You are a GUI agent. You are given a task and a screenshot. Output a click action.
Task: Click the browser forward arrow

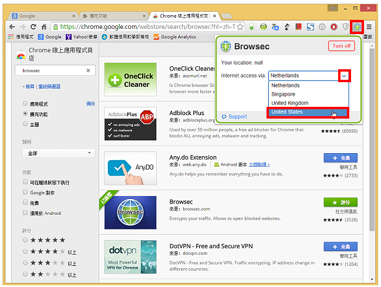[x=22, y=27]
